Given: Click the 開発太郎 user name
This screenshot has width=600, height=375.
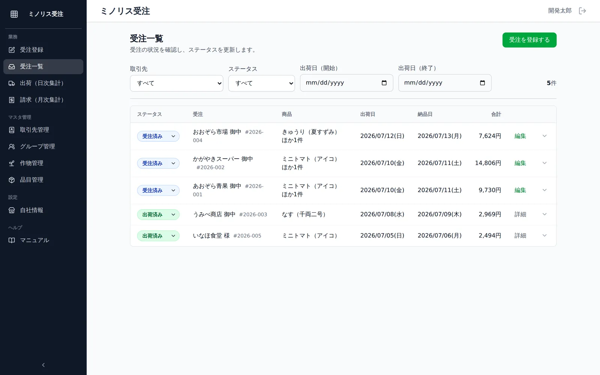Looking at the screenshot, I should (x=560, y=11).
